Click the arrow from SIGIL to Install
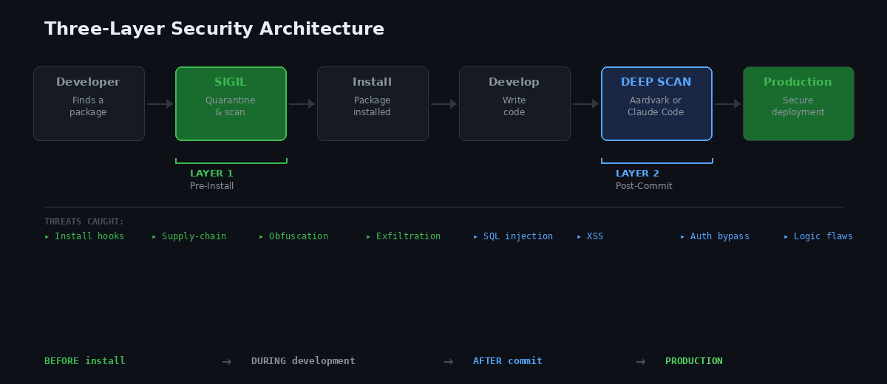Screen dimensions: 887x384 (x=302, y=104)
